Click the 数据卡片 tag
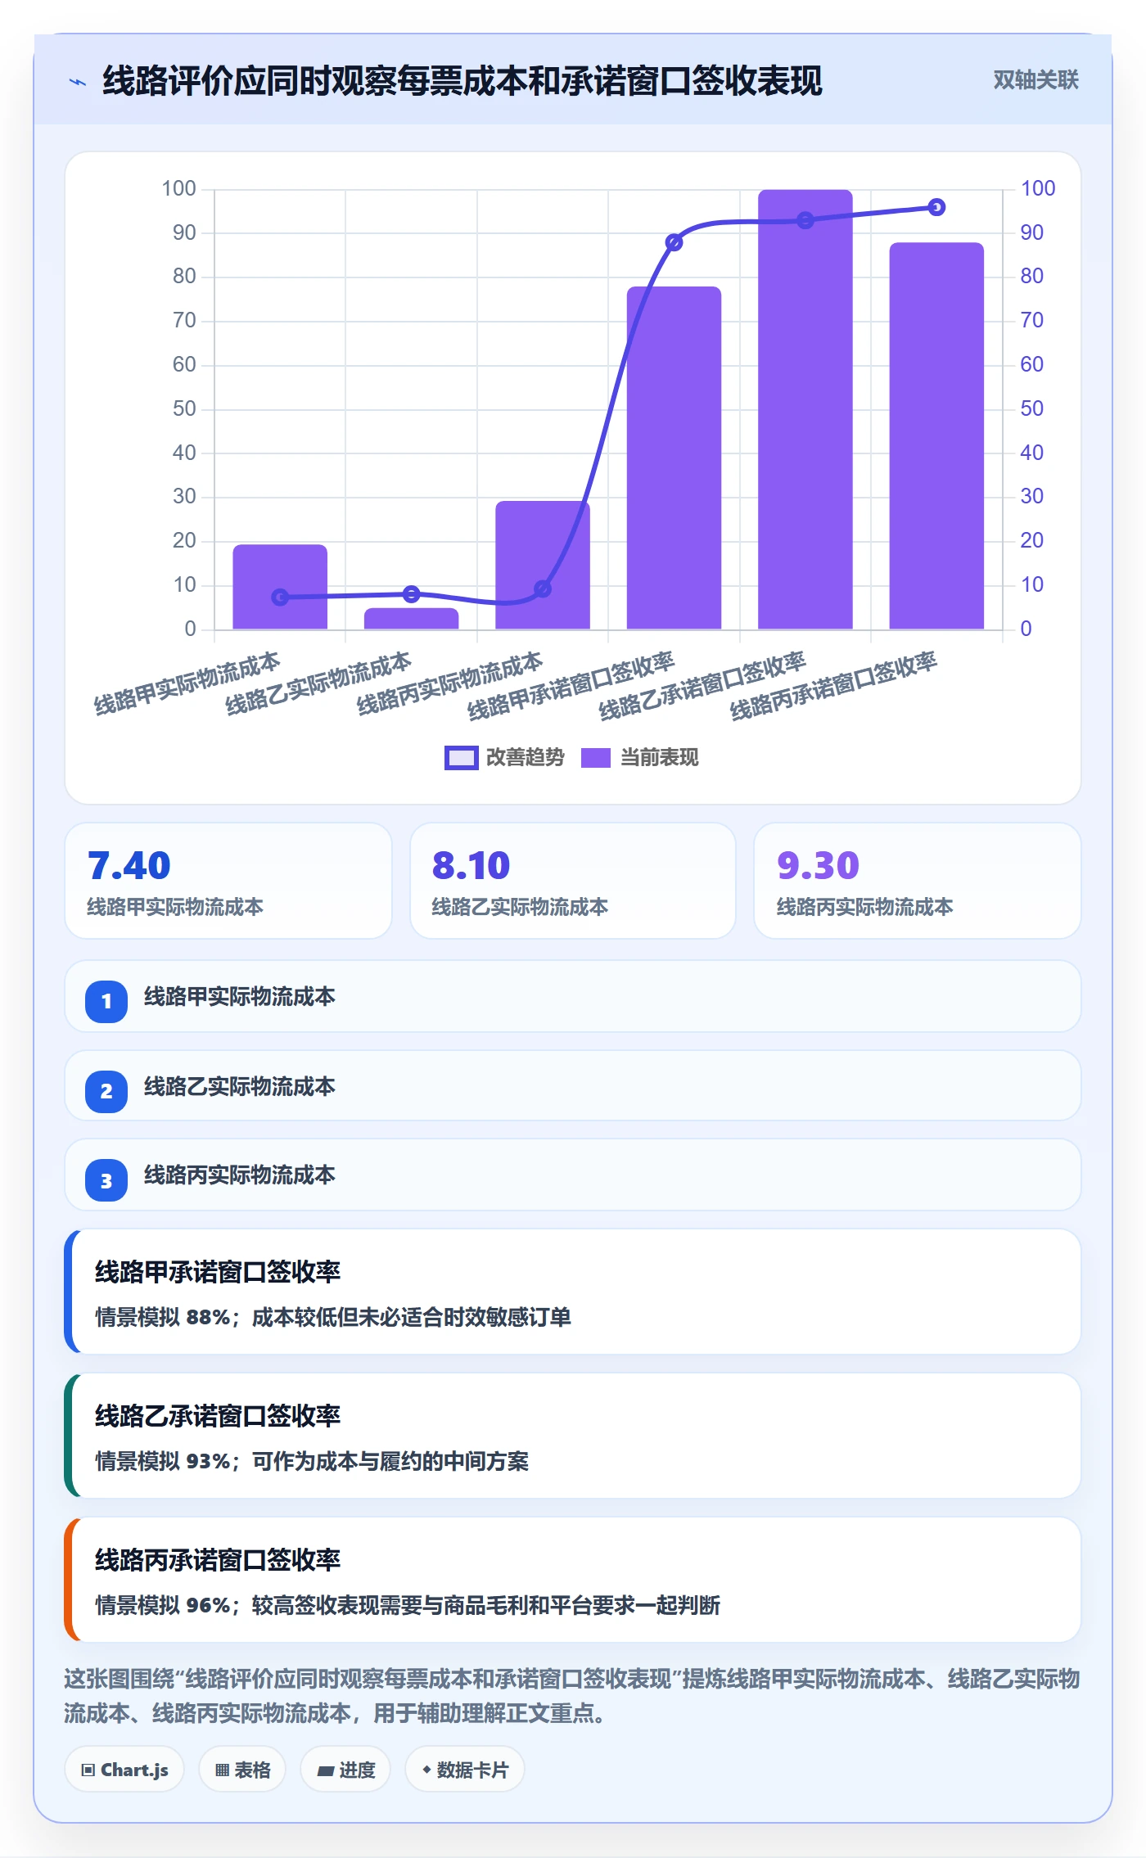1146x1858 pixels. coord(465,1770)
